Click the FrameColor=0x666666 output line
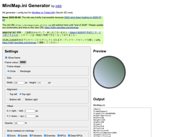182x137 pixels. tap(104, 113)
